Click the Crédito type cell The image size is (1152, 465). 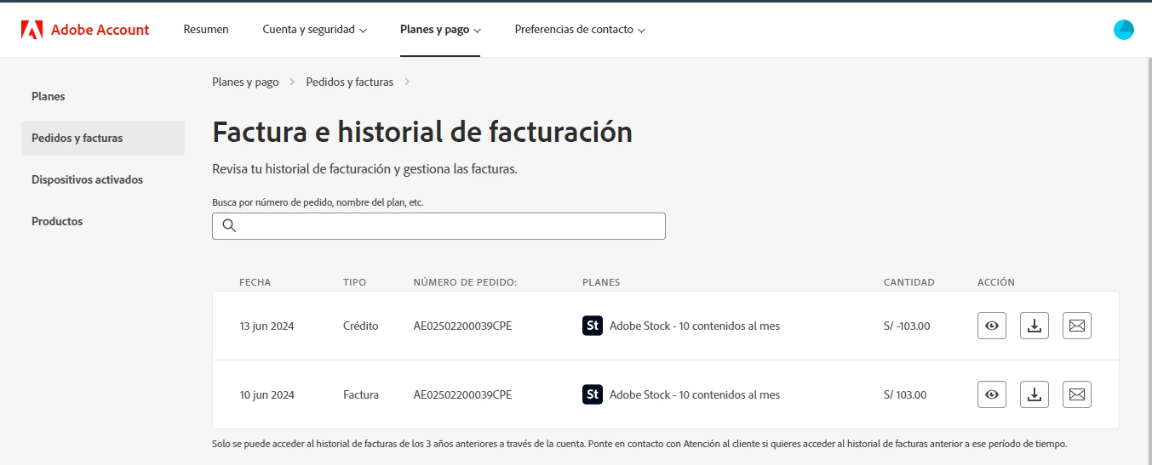(x=361, y=326)
